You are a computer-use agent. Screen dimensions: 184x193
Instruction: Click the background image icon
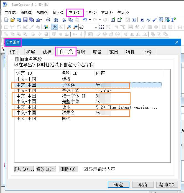point(46,27)
